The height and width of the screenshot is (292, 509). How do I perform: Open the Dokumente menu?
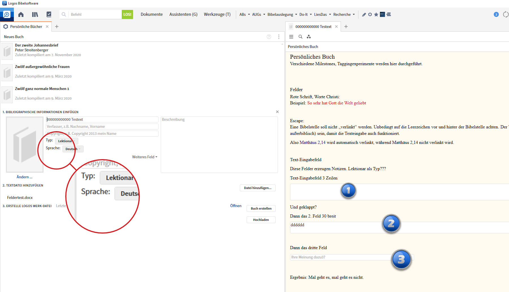point(152,14)
